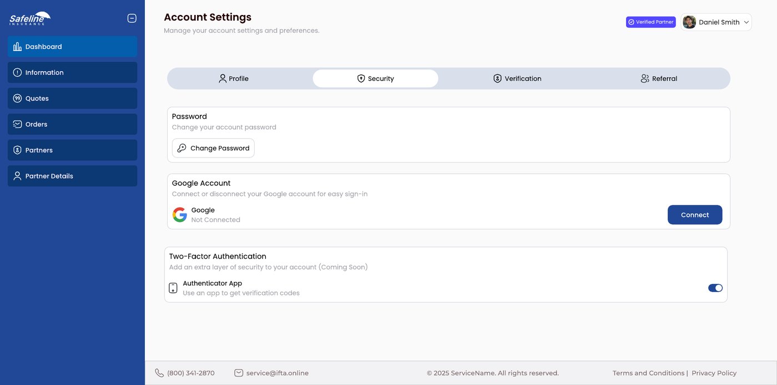Switch to the Verification tab
The width and height of the screenshot is (777, 385).
click(x=517, y=79)
